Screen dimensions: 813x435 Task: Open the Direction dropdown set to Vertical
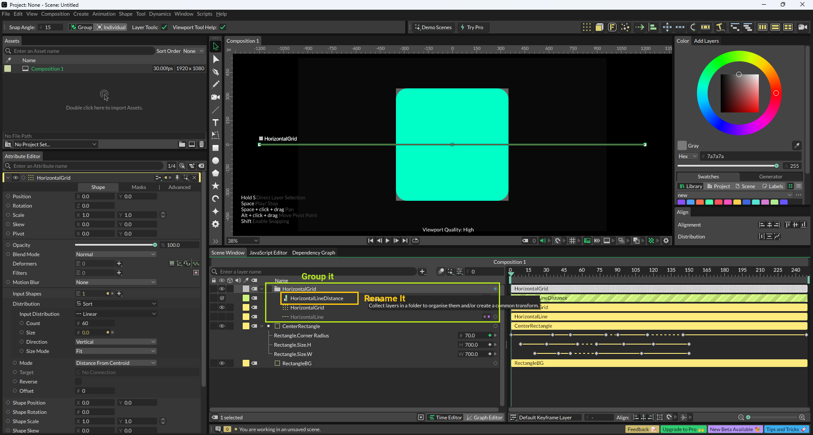pyautogui.click(x=116, y=342)
